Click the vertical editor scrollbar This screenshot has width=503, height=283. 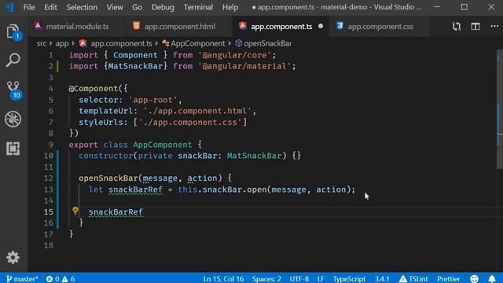(x=500, y=108)
